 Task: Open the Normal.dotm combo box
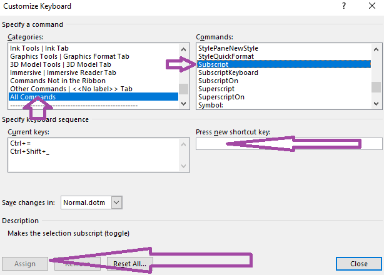[x=91, y=202]
